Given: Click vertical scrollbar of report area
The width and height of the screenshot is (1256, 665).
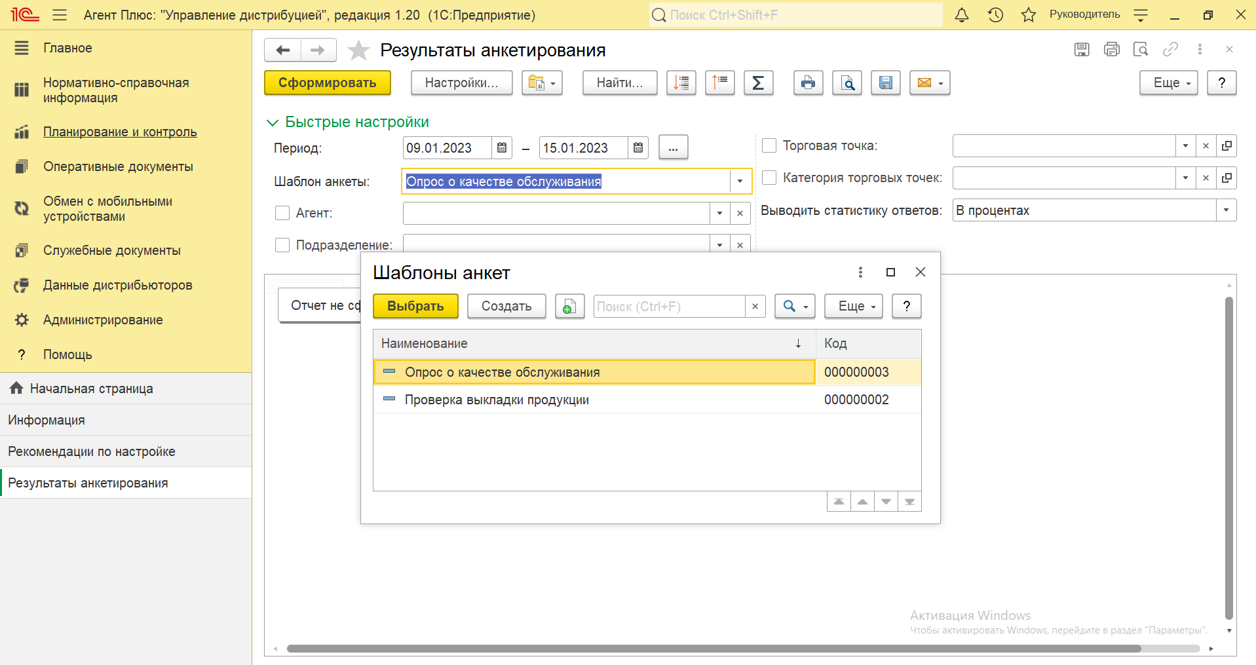Looking at the screenshot, I should pos(1229,459).
